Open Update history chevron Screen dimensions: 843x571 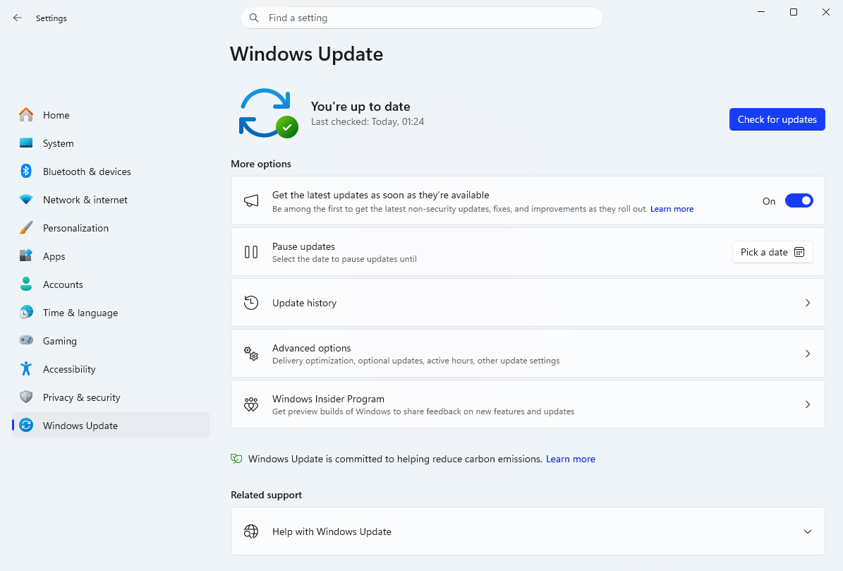coord(808,303)
